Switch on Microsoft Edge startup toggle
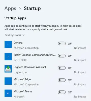91x101 pixels. click(x=62, y=80)
